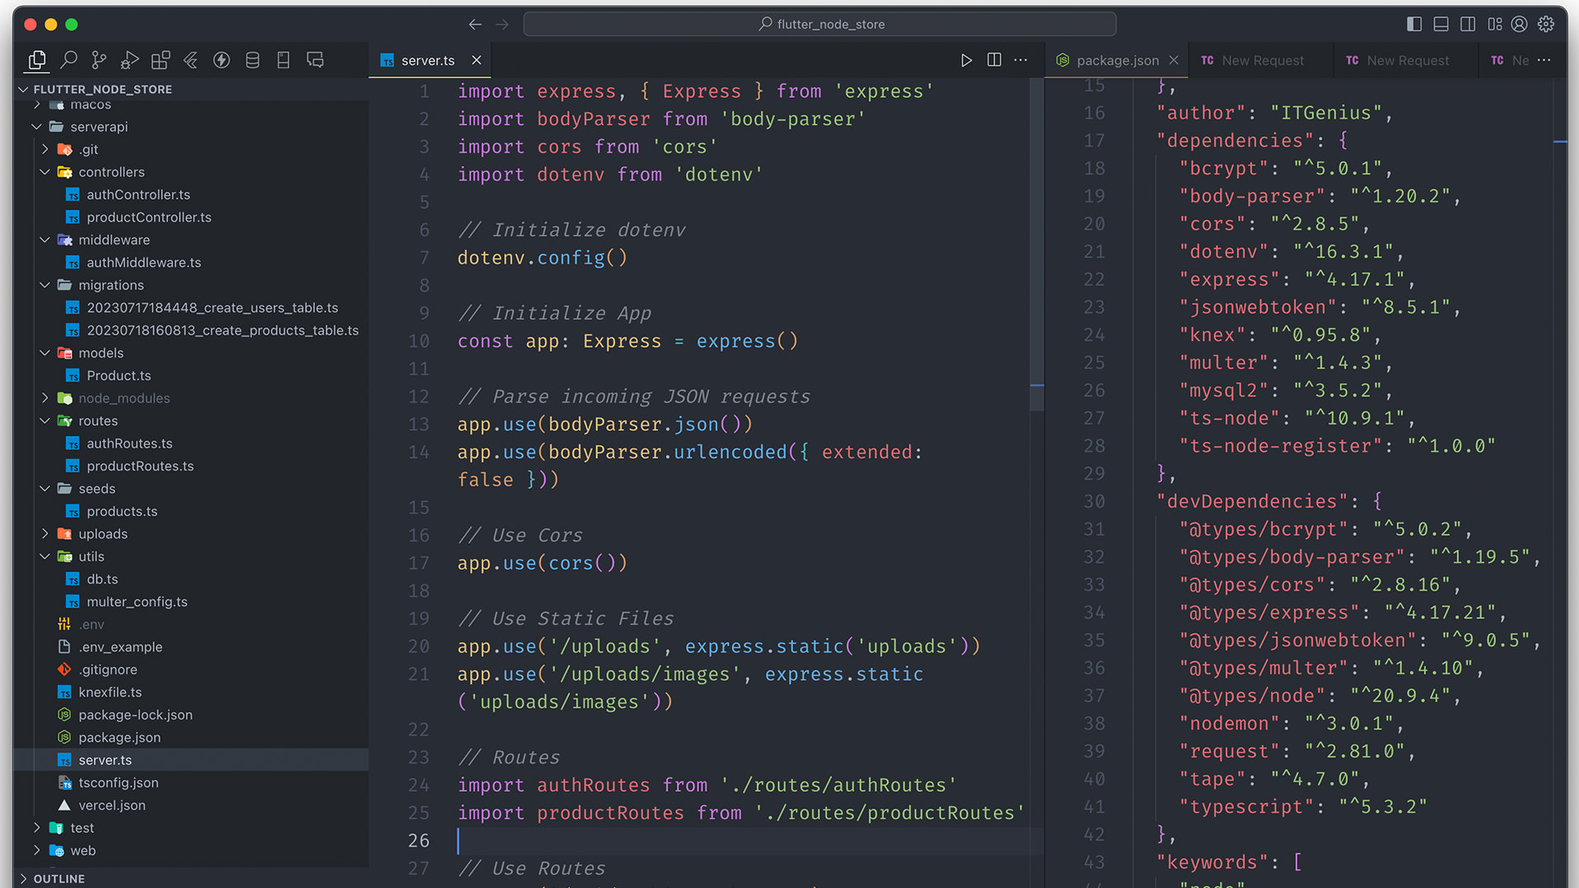The image size is (1579, 888).
Task: Open the Search view icon
Action: pos(69,60)
